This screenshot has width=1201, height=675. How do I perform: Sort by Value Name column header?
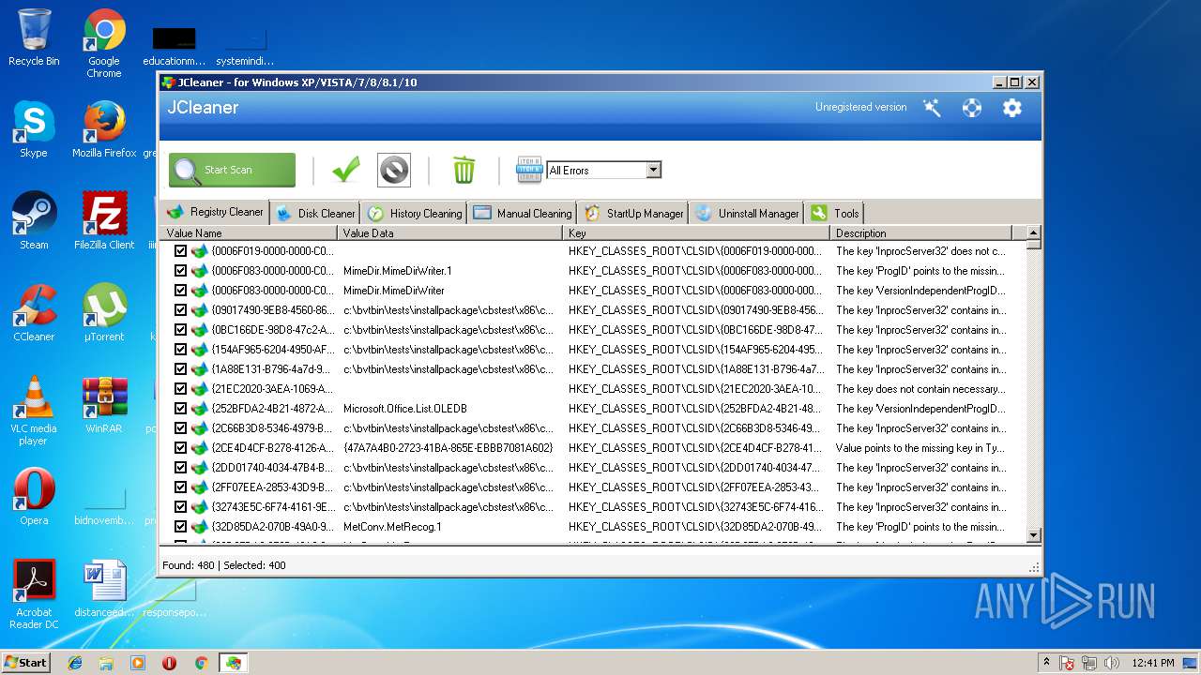click(249, 232)
